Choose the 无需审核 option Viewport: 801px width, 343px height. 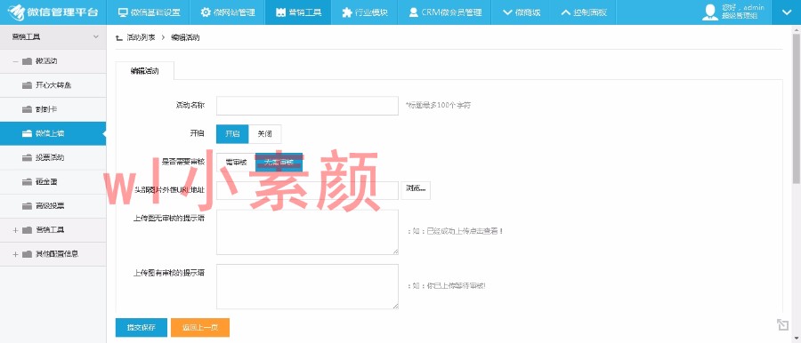tap(279, 163)
